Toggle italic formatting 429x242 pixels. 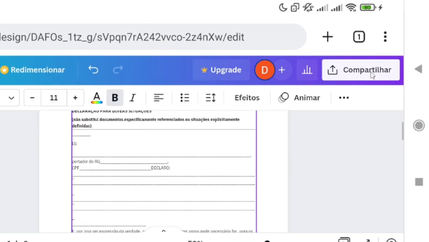point(133,98)
